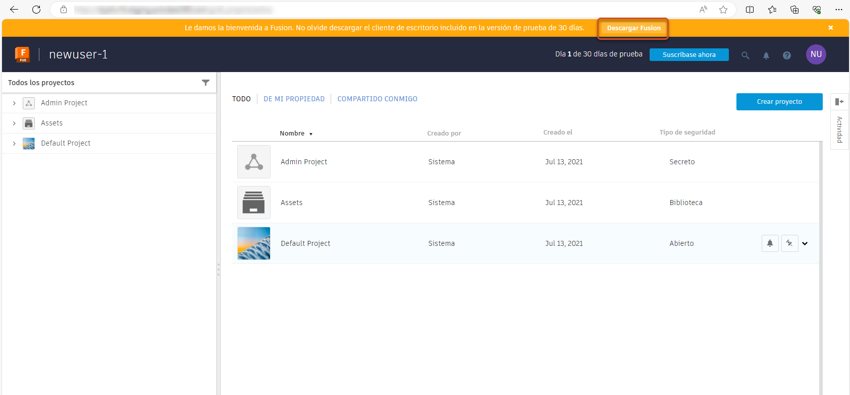
Task: Open the Default Project row dropdown chevron
Action: [805, 243]
